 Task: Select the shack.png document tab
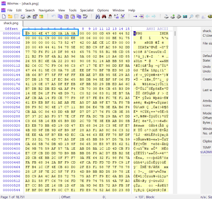(x=11, y=23)
